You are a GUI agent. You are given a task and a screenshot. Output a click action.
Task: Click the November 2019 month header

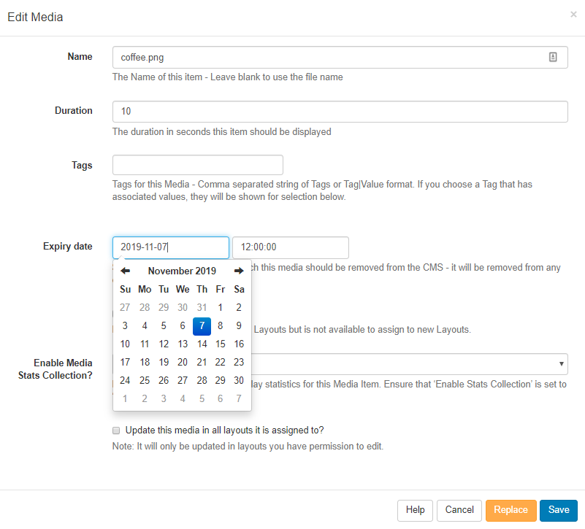(182, 271)
